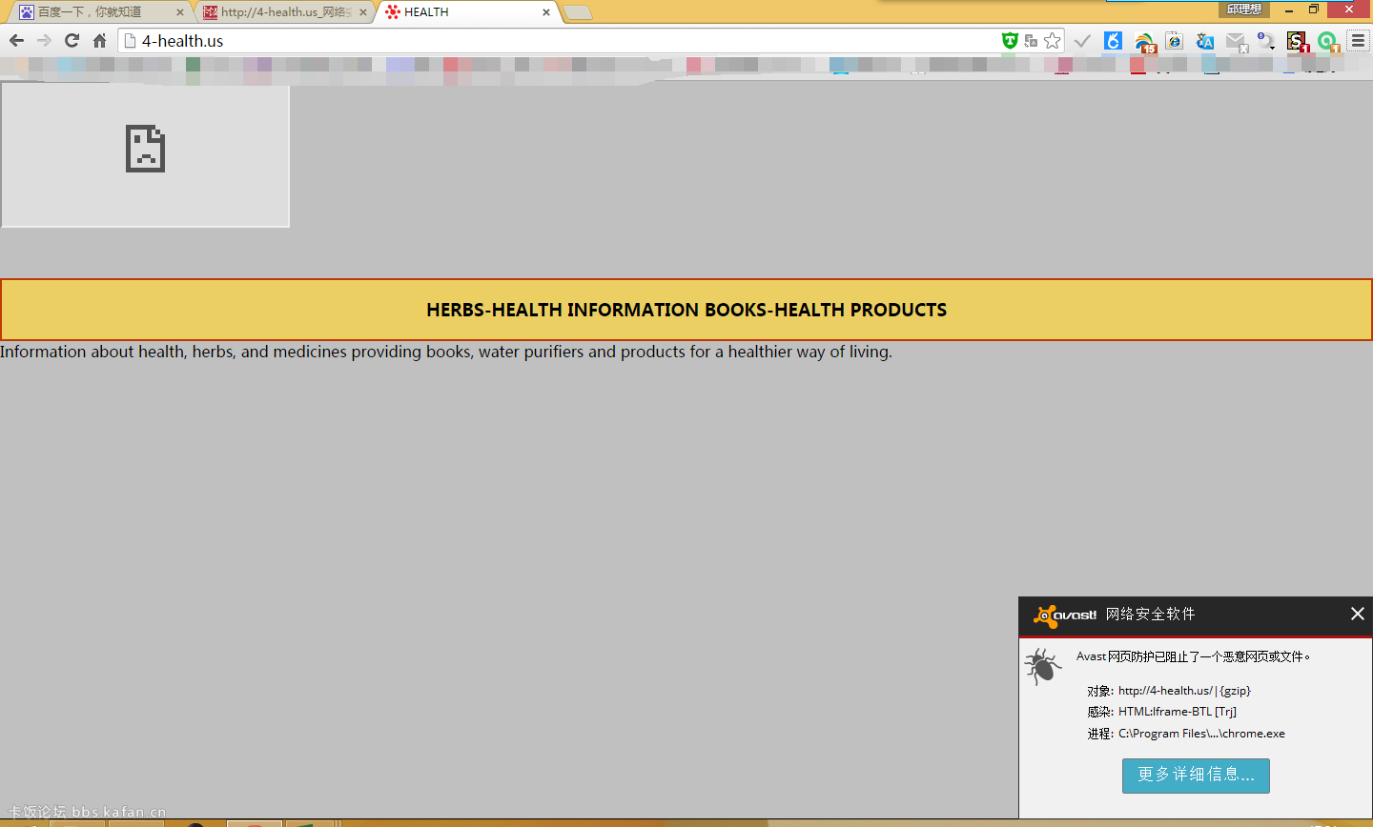1373x827 pixels.
Task: Switch to the Baidu tab
Action: [x=91, y=12]
